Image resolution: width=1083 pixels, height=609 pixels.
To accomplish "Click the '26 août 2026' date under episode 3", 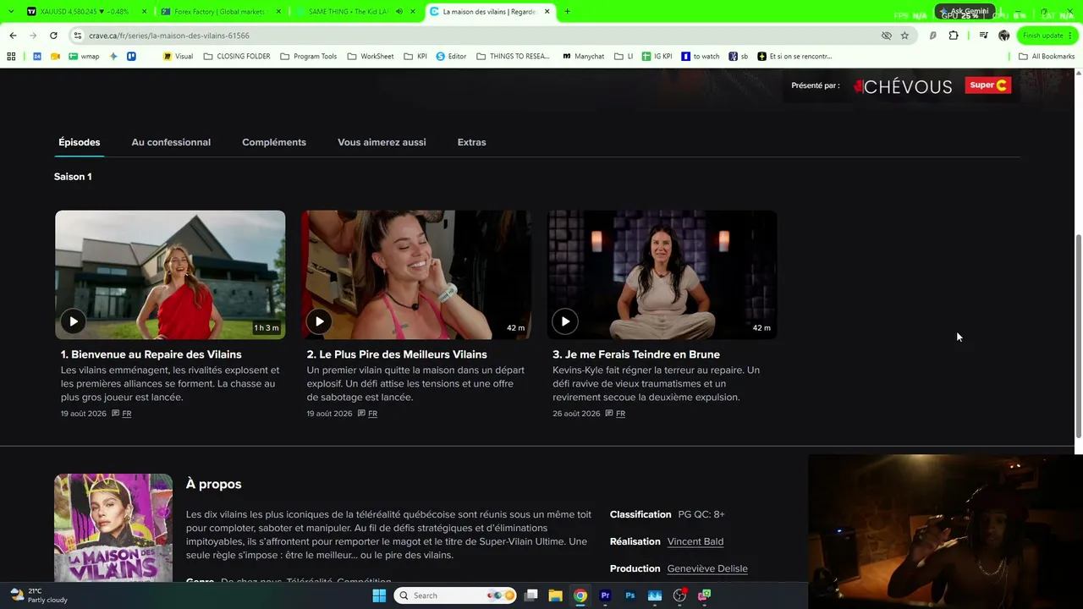I will (x=576, y=414).
